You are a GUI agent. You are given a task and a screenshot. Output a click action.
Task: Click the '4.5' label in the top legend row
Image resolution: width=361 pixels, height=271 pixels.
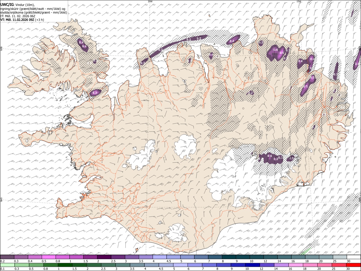[x=168, y=261]
